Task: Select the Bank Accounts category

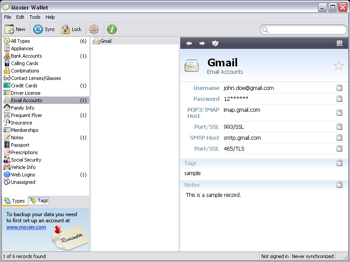Action: (x=45, y=56)
